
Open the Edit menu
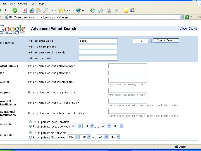point(4,4)
